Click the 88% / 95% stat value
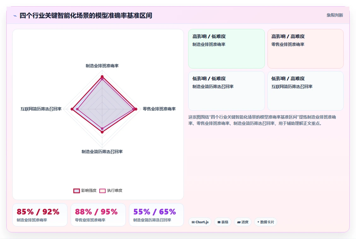Viewport: 356px width, 239px height. (x=96, y=212)
